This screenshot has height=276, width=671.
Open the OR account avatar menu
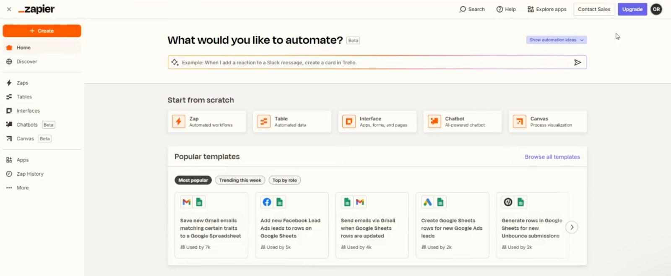pyautogui.click(x=656, y=9)
